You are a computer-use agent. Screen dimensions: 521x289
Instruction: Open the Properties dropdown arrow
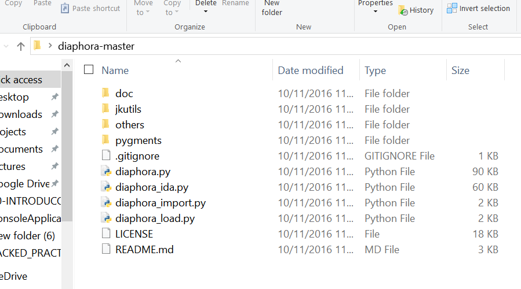coord(375,12)
